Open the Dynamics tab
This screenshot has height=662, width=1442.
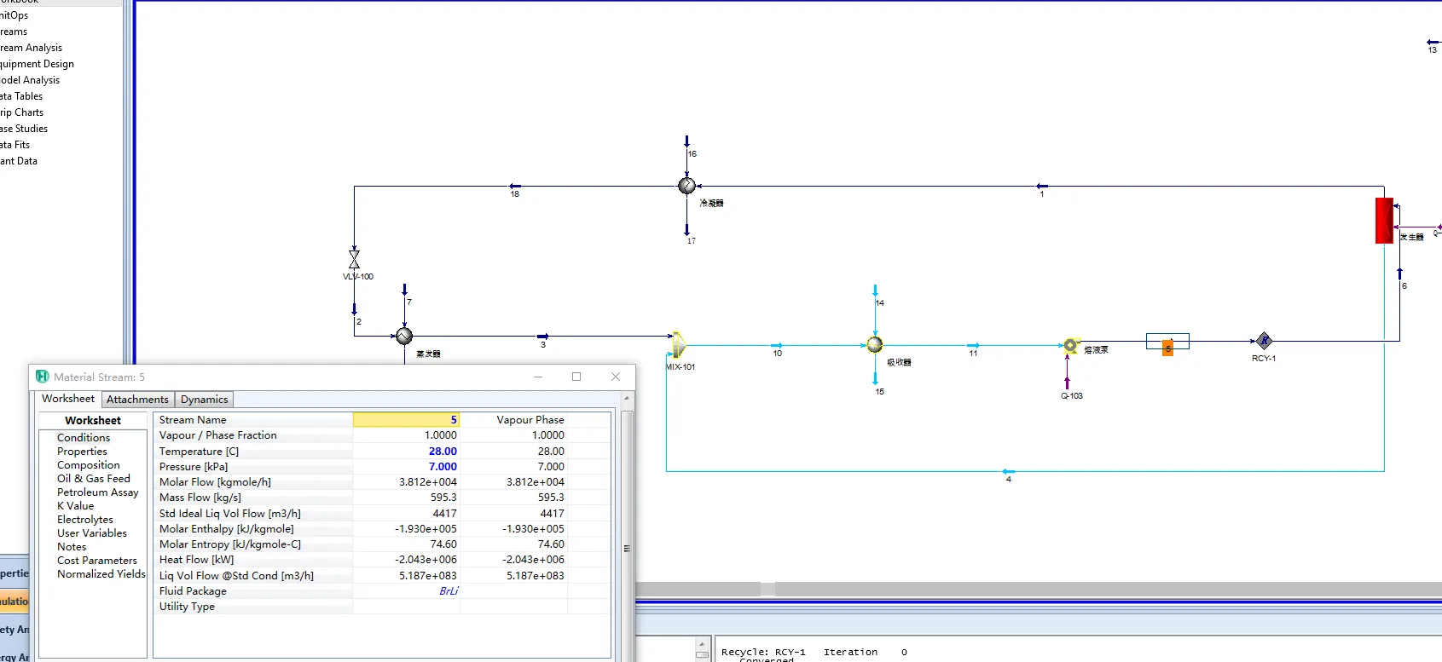[204, 400]
